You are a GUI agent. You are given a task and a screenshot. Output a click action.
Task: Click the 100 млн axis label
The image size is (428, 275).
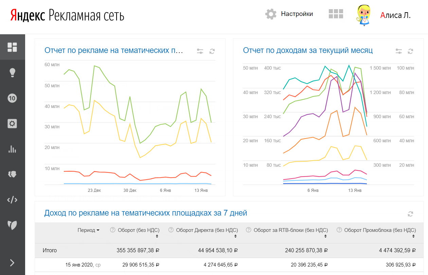pyautogui.click(x=406, y=68)
